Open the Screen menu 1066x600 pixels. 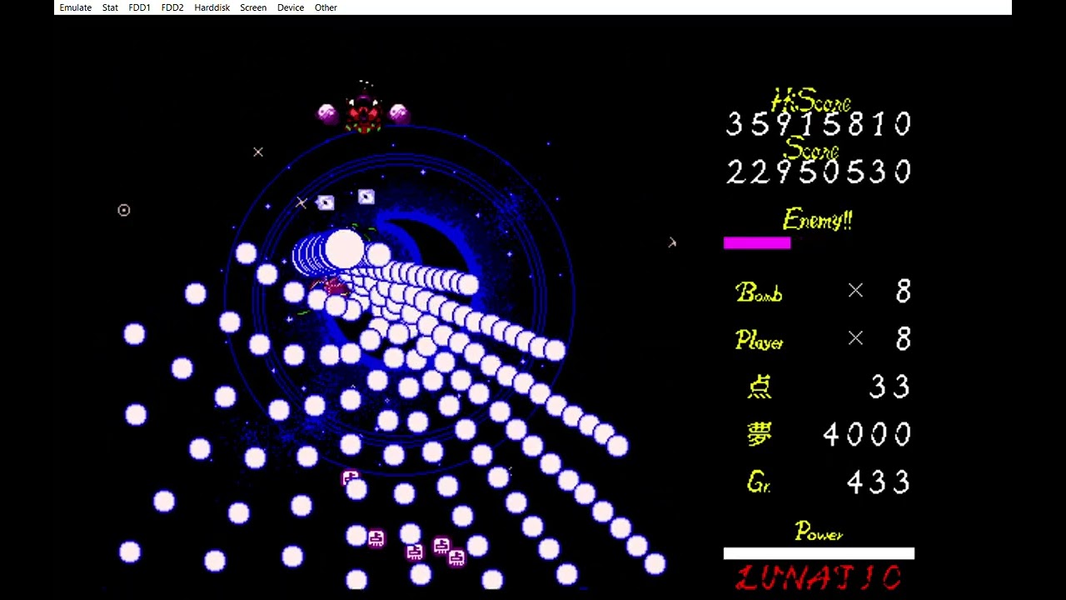[253, 7]
